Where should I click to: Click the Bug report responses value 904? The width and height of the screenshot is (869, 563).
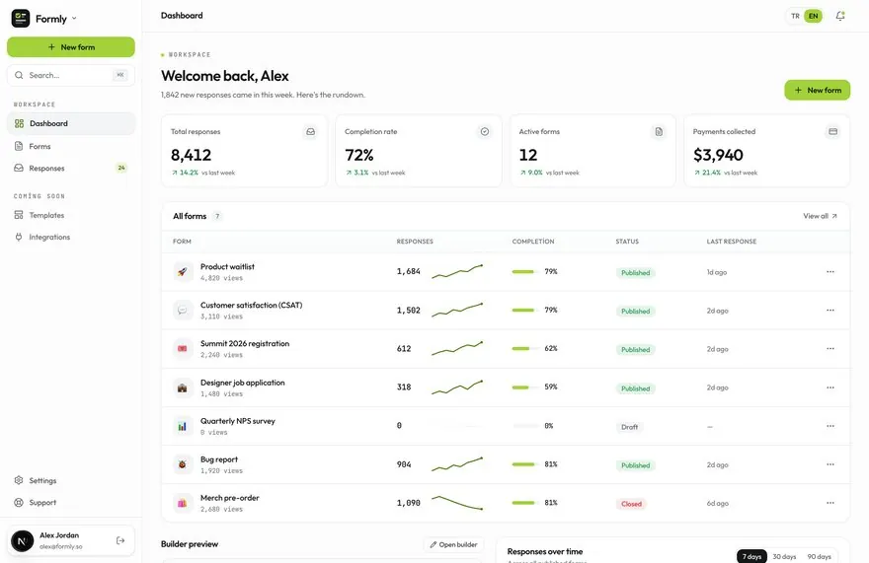click(404, 464)
